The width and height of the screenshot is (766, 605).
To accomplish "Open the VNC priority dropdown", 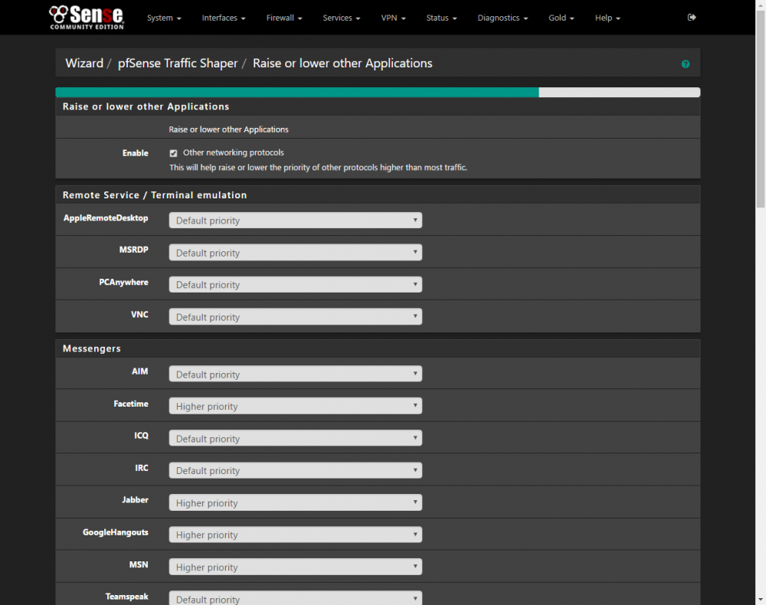I will (x=296, y=316).
